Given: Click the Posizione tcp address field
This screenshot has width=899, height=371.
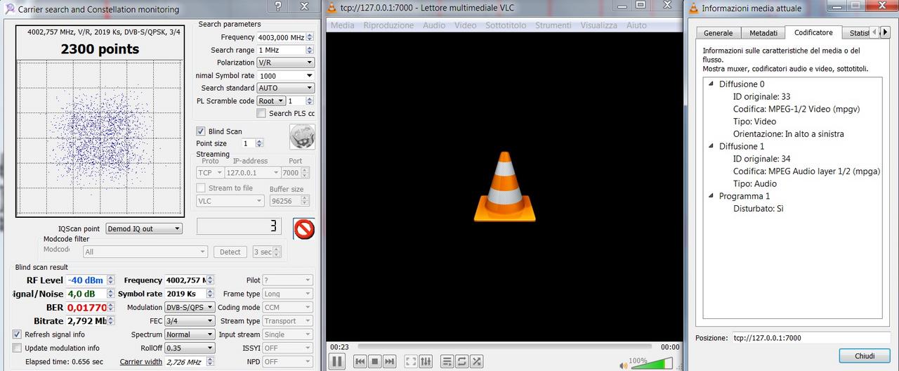Looking at the screenshot, I should tap(811, 338).
